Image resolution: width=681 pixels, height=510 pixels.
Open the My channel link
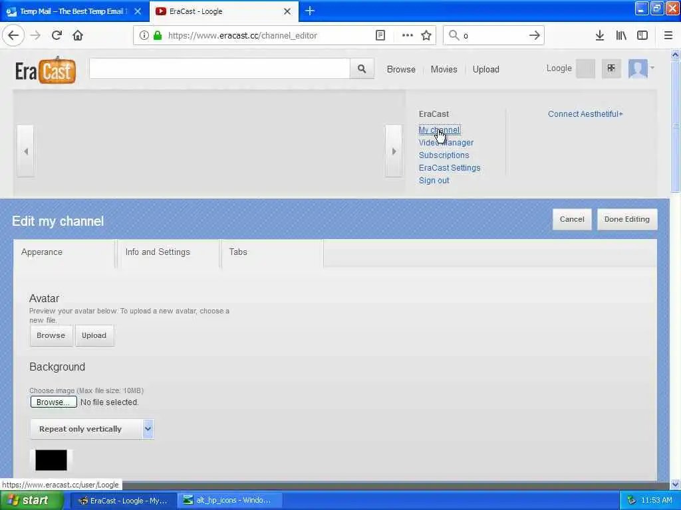tap(439, 129)
